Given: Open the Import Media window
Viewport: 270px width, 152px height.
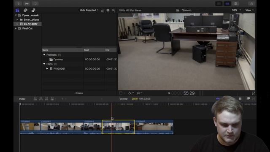Looking at the screenshot, I should pyautogui.click(x=19, y=3).
